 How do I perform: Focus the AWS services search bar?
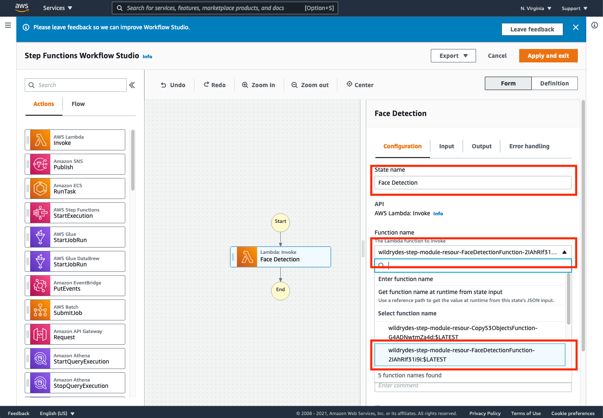[x=225, y=8]
